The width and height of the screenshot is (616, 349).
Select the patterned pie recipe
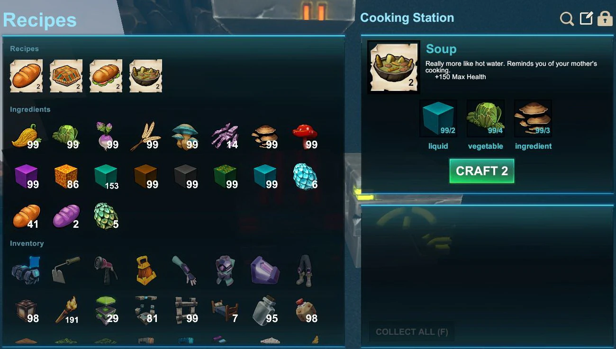tap(66, 76)
